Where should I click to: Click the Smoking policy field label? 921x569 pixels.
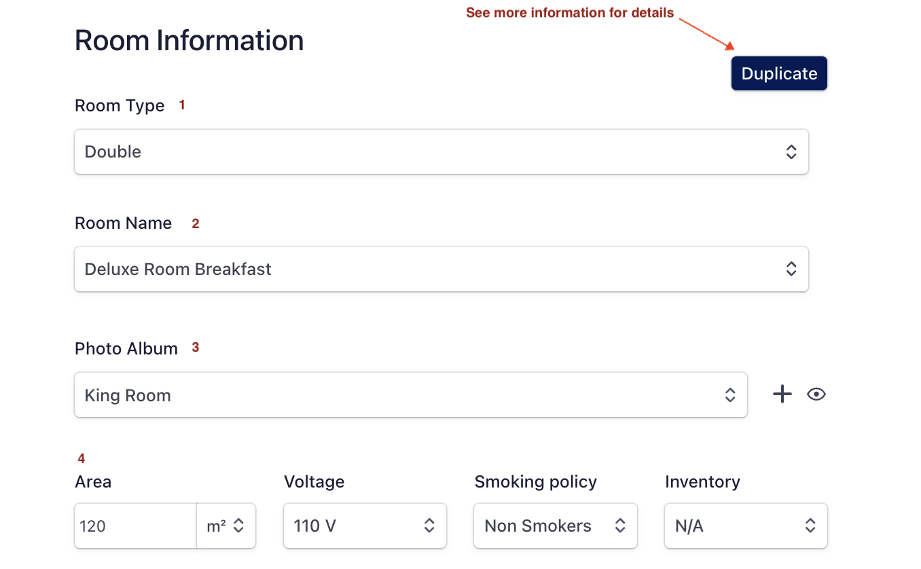tap(535, 482)
